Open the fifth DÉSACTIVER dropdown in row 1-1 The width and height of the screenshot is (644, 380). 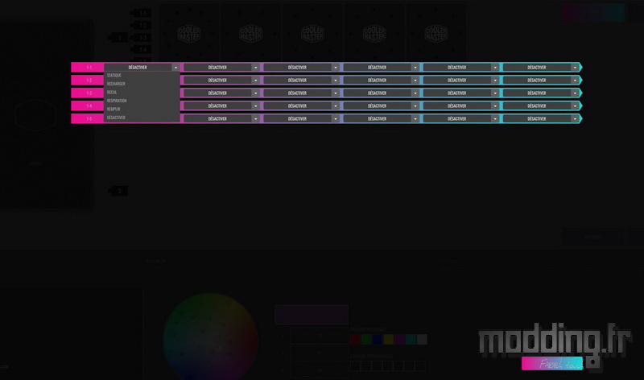click(461, 68)
